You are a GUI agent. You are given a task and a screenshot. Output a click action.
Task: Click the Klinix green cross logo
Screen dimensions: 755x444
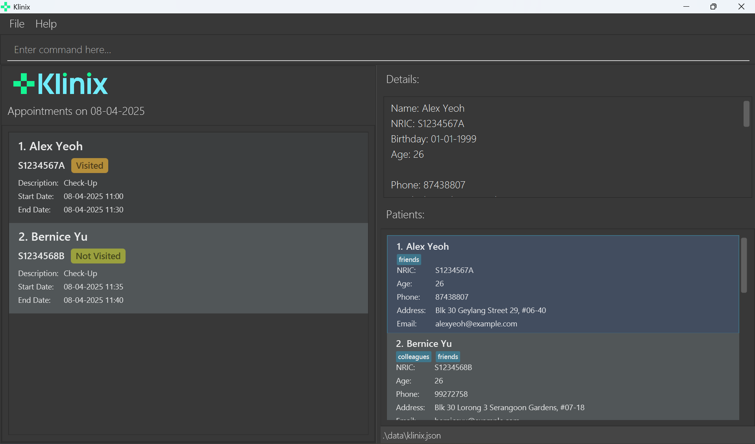coord(24,84)
